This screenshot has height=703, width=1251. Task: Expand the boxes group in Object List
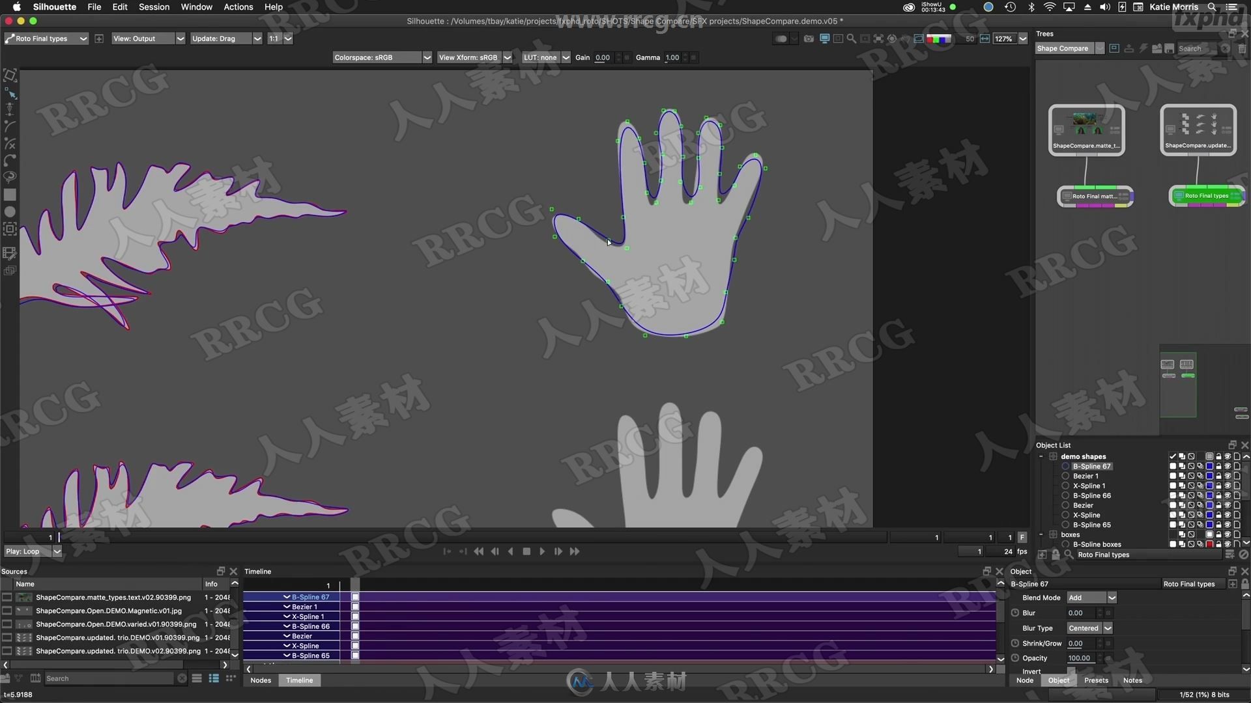tap(1041, 534)
